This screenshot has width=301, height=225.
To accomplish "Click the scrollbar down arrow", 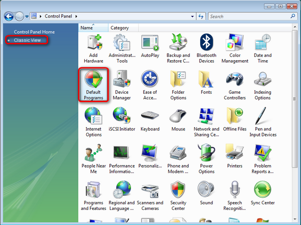I will tap(295, 219).
